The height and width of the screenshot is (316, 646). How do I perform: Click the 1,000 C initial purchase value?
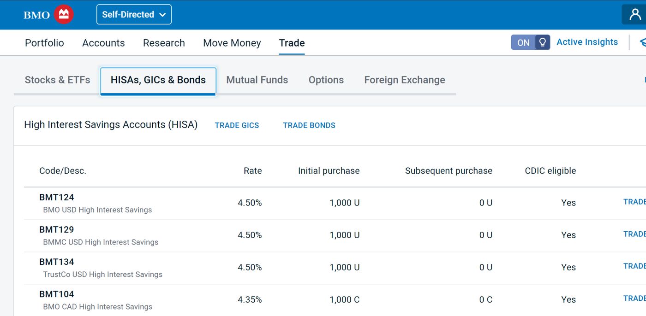pos(345,299)
